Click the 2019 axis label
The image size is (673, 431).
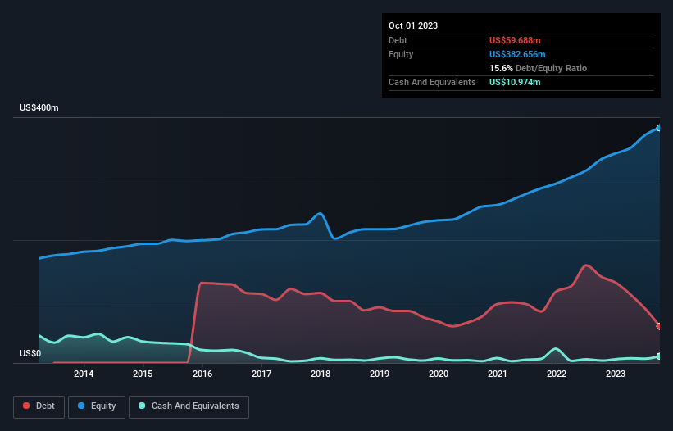point(380,374)
